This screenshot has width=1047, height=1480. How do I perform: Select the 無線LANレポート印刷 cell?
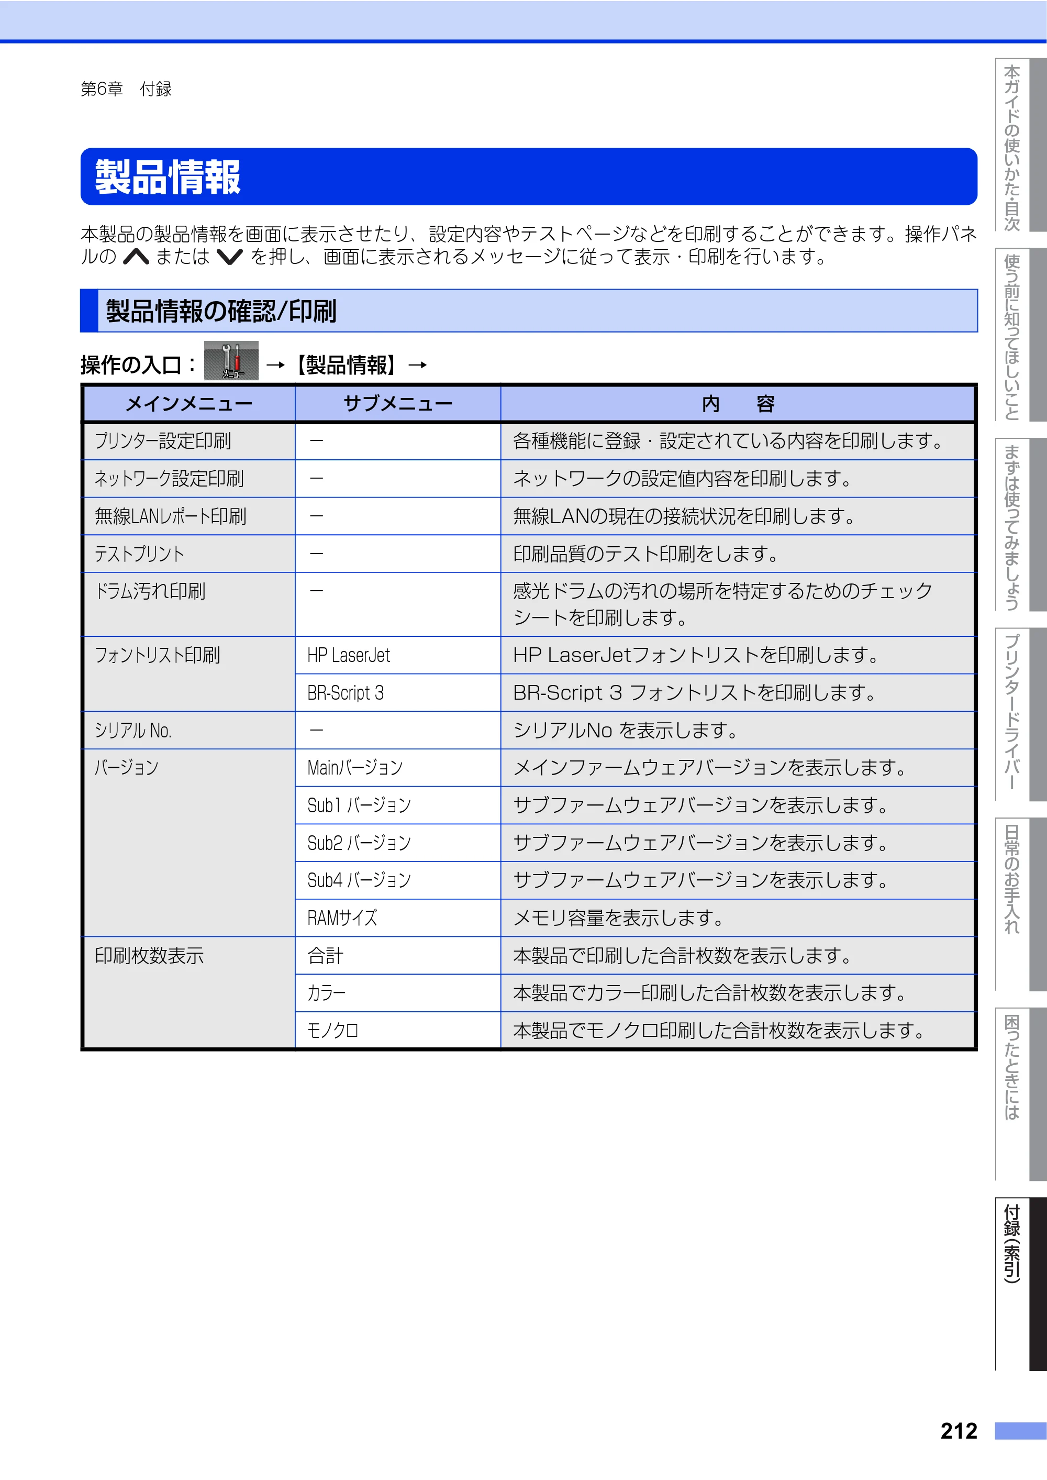[x=189, y=516]
